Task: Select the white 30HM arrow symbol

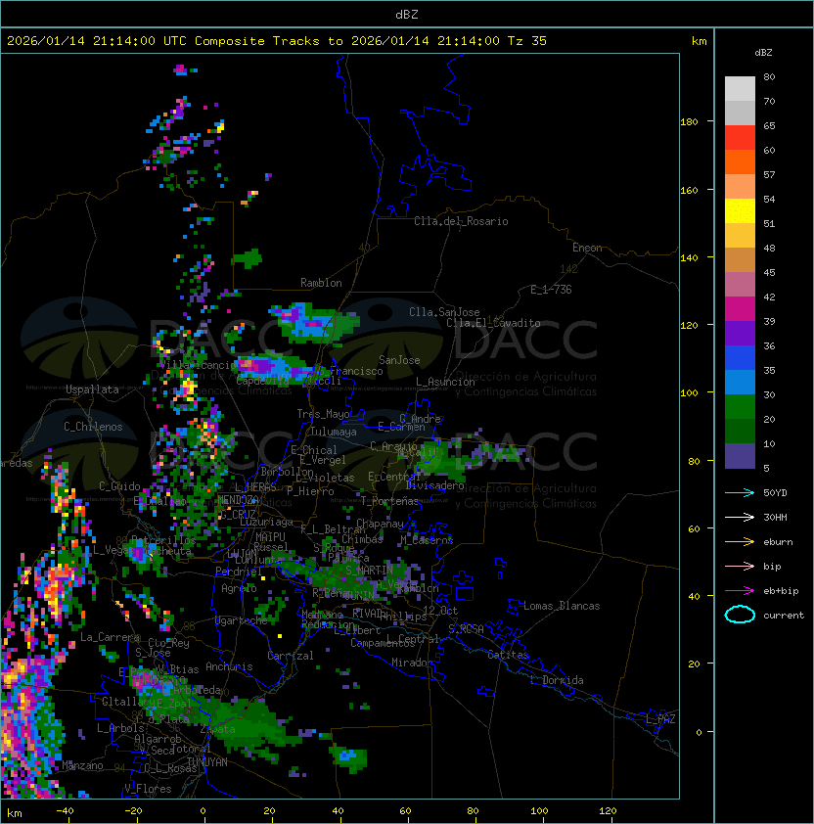Action: coord(740,517)
